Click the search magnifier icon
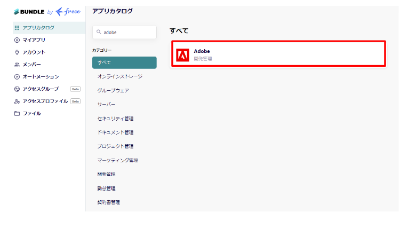The width and height of the screenshot is (408, 228). (x=99, y=32)
